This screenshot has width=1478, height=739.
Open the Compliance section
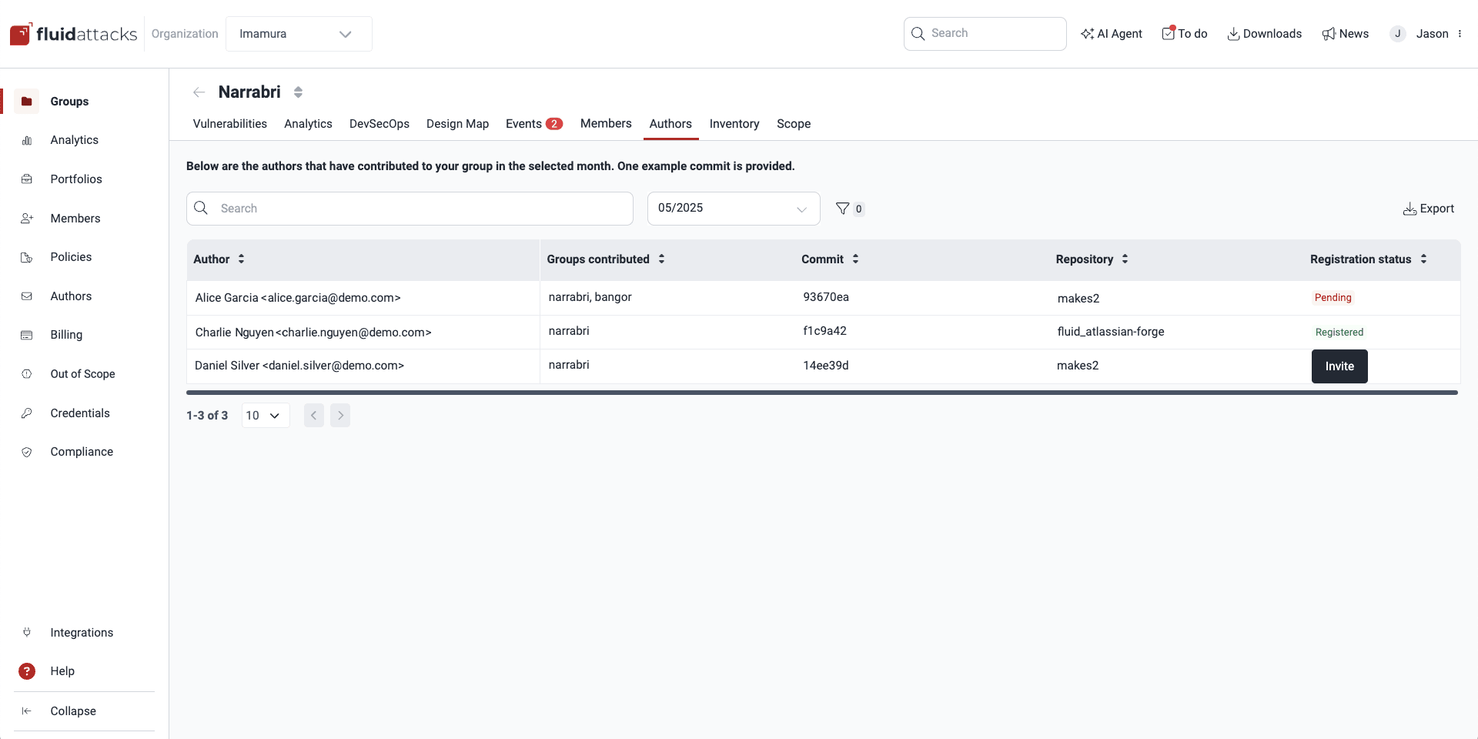[81, 451]
